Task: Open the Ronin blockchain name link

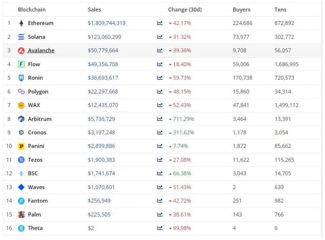Action: [x=35, y=78]
